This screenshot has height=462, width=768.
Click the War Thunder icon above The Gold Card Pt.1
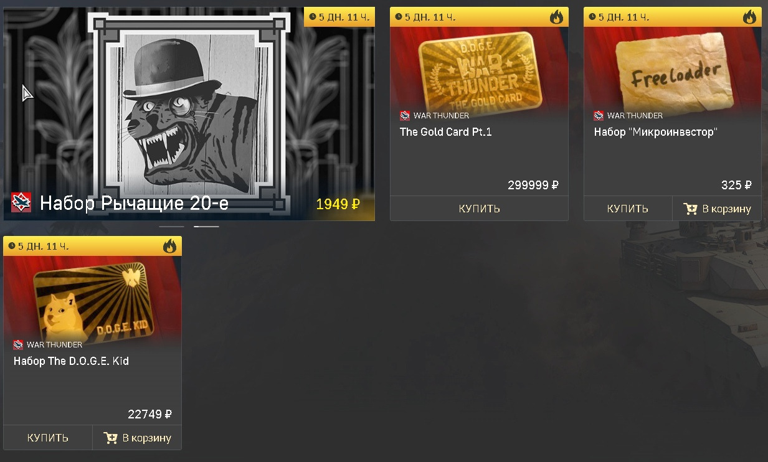coord(405,115)
